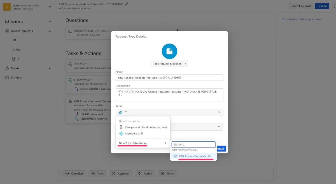Viewport: 336px width, 184px height.
Task: Collapse the Access Requests sidebar section
Action: coord(50,31)
